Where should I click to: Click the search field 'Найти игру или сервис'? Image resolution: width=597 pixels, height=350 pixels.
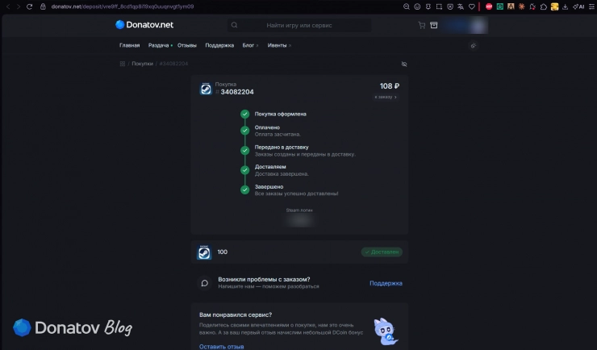(x=299, y=25)
